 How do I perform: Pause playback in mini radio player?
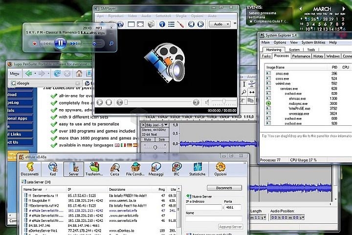point(61,43)
